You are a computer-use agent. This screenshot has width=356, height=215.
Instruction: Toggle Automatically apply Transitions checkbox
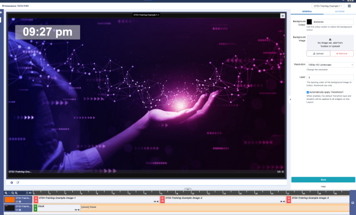click(308, 92)
